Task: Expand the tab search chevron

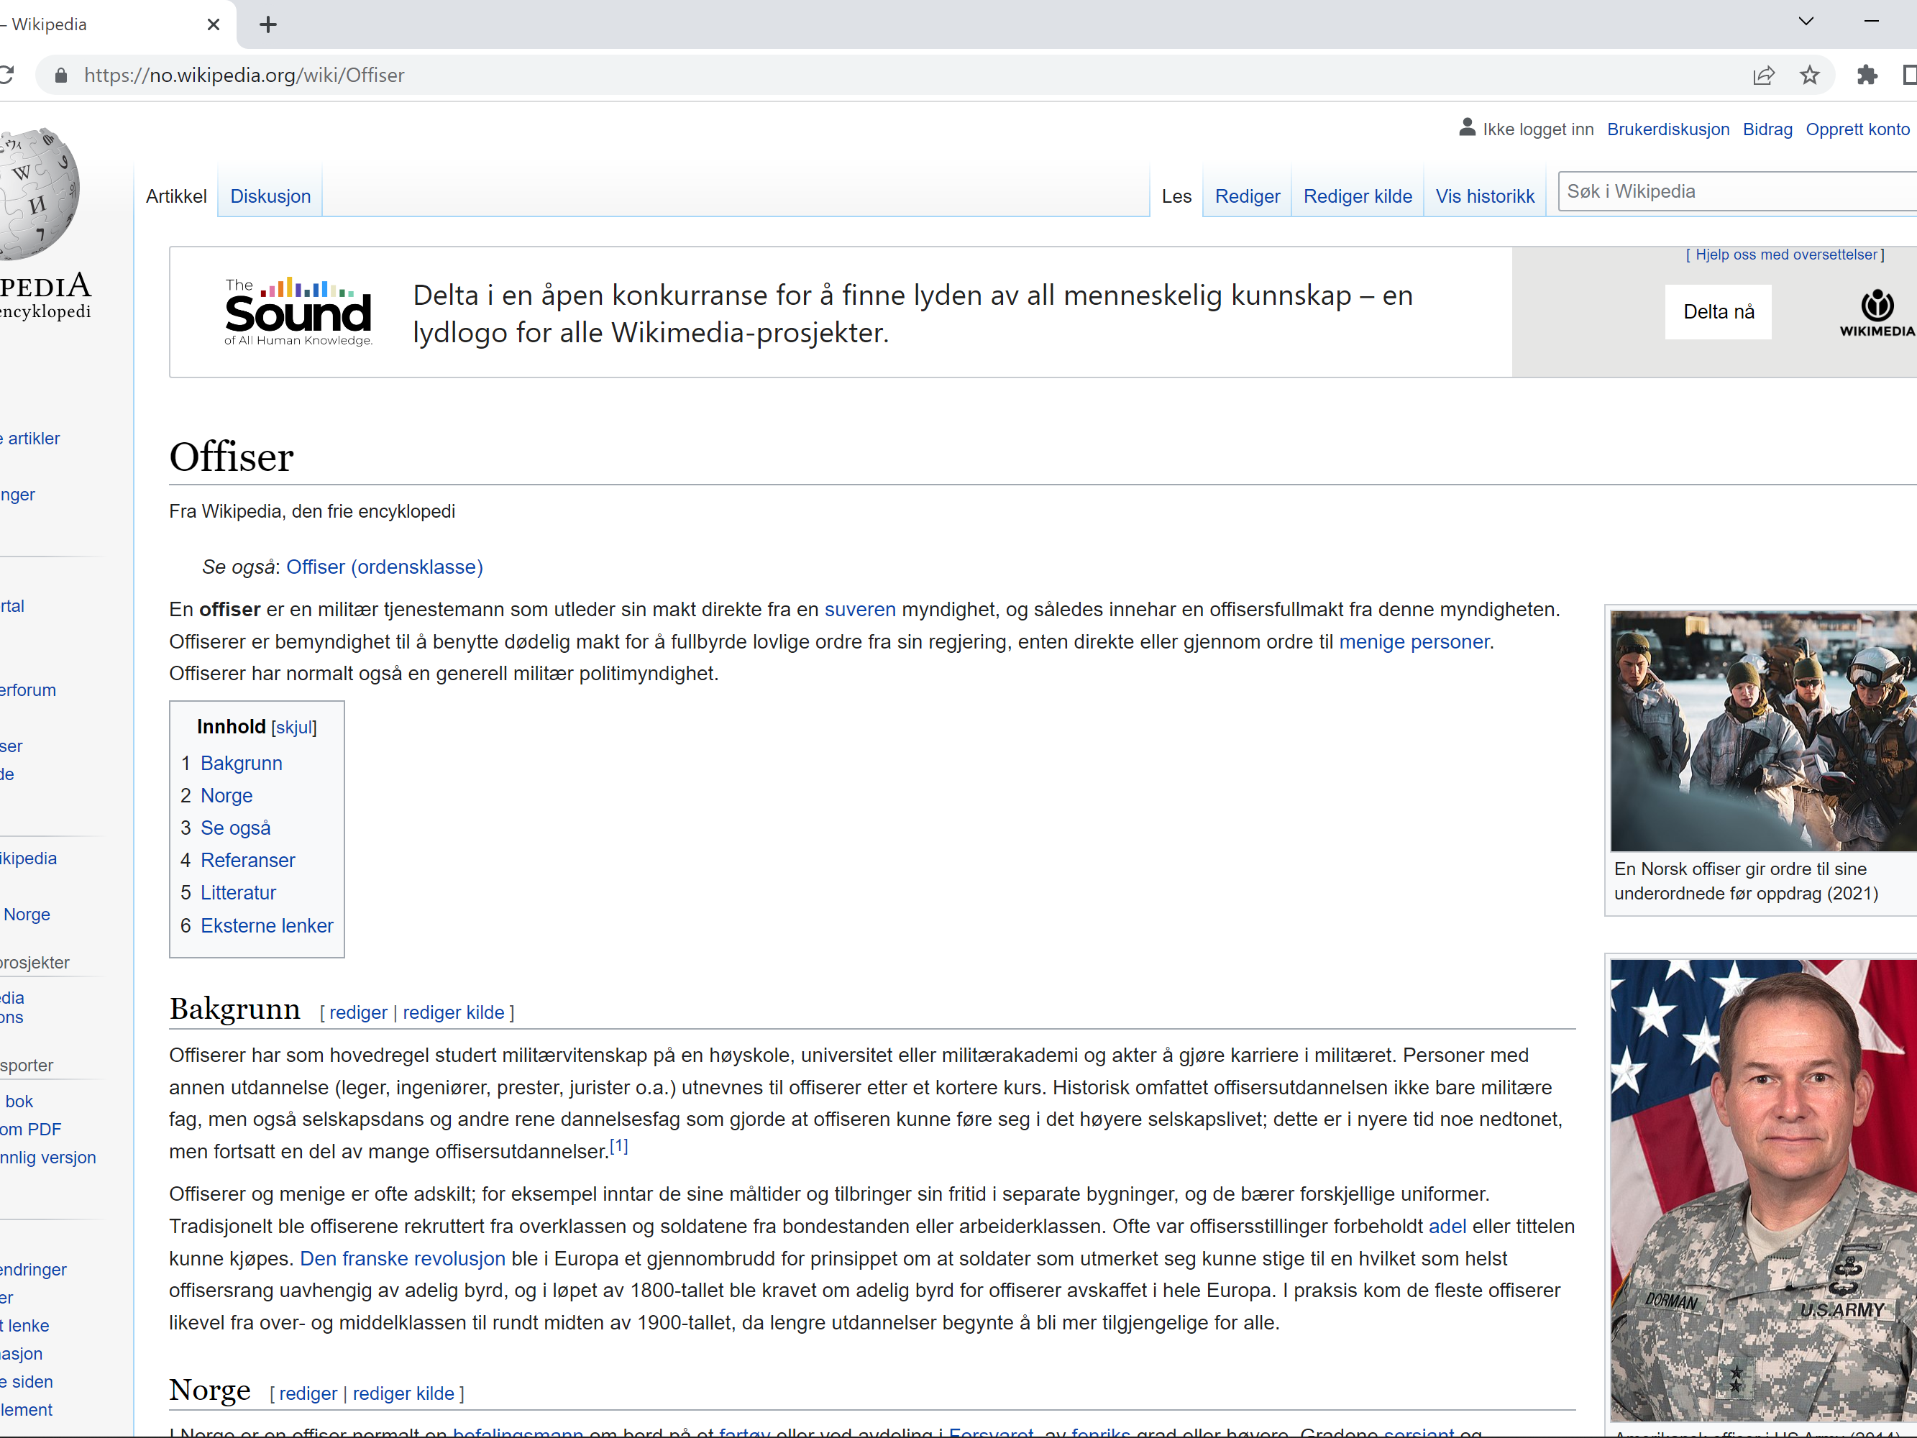Action: [x=1806, y=22]
